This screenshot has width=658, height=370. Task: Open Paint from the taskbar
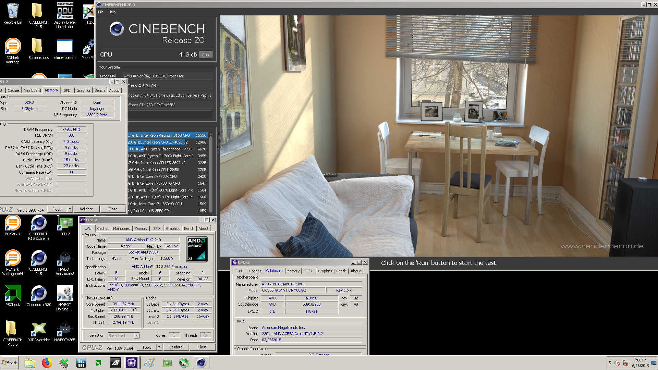click(149, 363)
